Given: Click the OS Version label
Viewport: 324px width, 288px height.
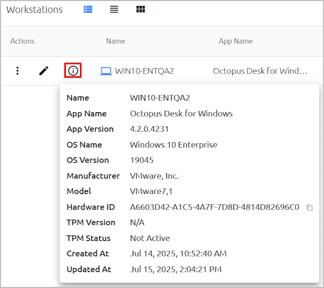Looking at the screenshot, I should (88, 160).
